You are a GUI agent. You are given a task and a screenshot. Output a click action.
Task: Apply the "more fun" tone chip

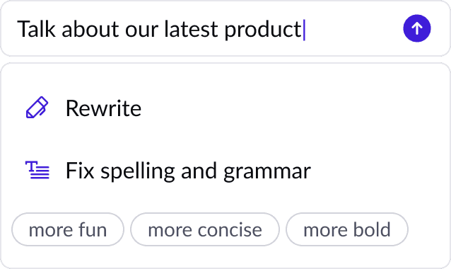(x=68, y=229)
